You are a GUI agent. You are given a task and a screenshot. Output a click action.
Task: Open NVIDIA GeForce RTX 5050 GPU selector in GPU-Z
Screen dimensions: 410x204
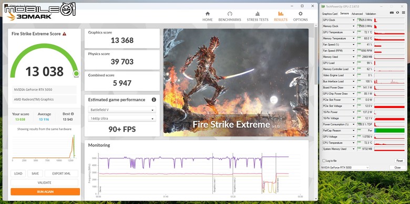coord(345,167)
